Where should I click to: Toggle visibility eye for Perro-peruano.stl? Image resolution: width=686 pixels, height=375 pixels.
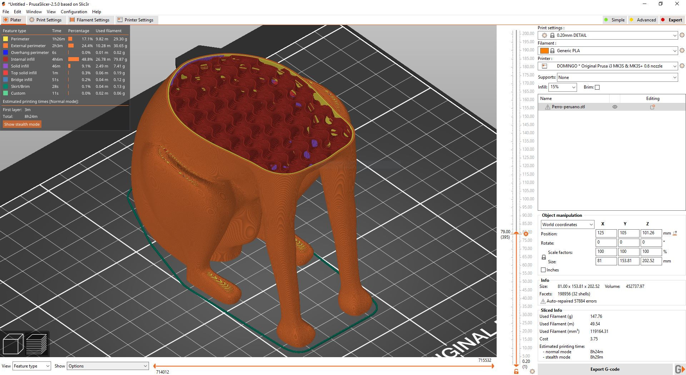615,106
